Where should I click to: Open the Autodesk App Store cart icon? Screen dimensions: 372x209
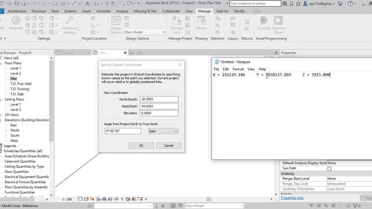click(x=340, y=3)
